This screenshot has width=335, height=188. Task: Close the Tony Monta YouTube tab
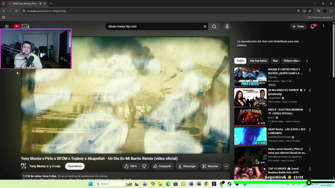point(45,4)
